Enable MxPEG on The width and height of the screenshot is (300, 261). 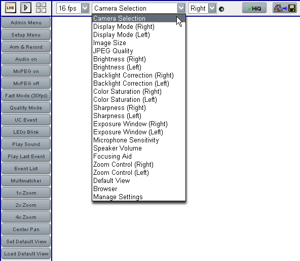pos(26,71)
